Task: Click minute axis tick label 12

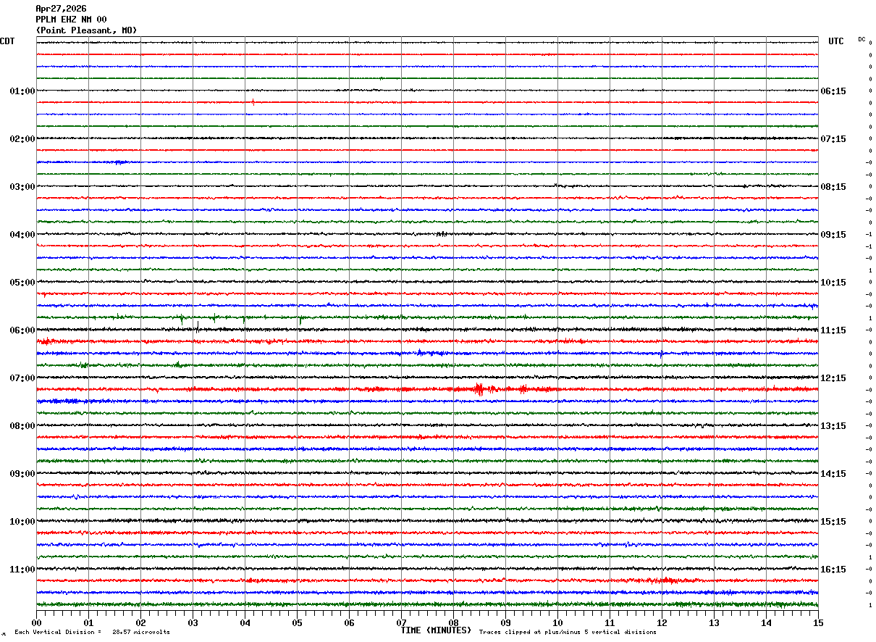Action: pos(662,622)
